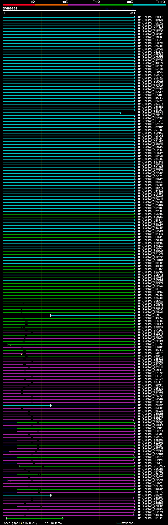This screenshot has height=525, width=168.
Task: Select the purple ~60% legend segment
Action: coord(84,5)
